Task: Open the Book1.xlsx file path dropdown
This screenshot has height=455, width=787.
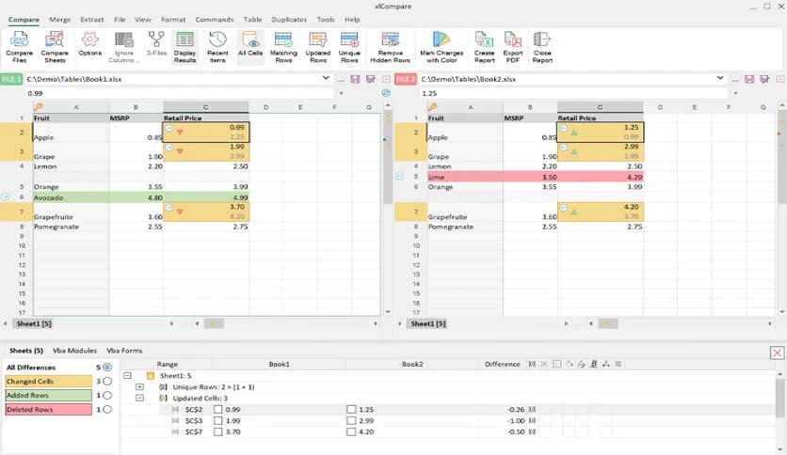Action: coord(326,78)
